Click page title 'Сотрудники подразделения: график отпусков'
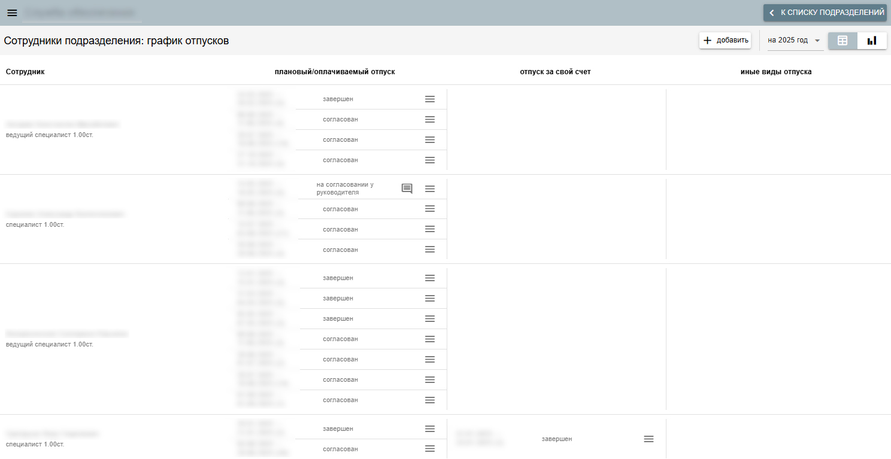Screen dimensions: 891x459 [x=116, y=41]
